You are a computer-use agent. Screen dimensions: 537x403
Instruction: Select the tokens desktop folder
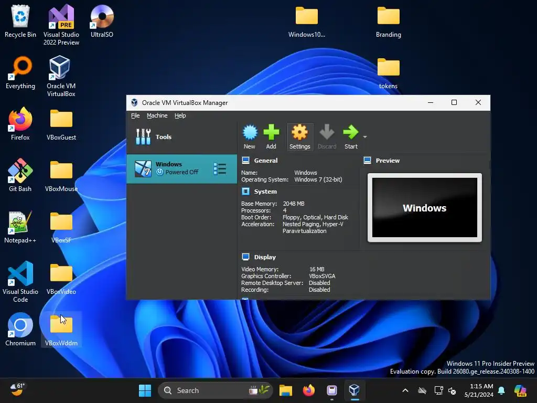(389, 72)
